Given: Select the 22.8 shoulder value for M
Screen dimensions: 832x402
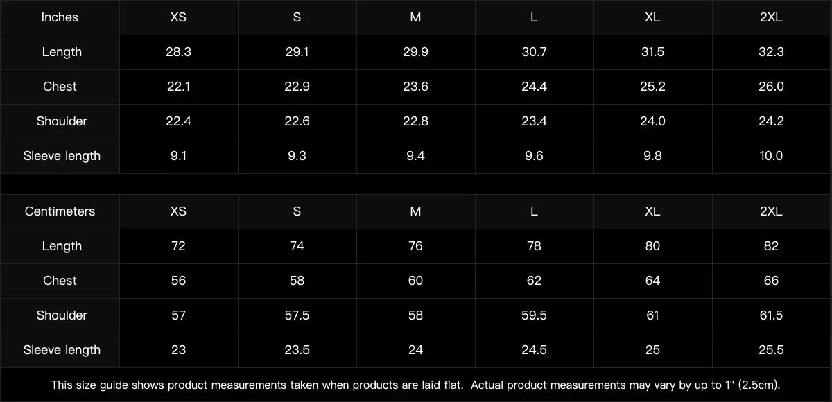Looking at the screenshot, I should click(x=415, y=121).
